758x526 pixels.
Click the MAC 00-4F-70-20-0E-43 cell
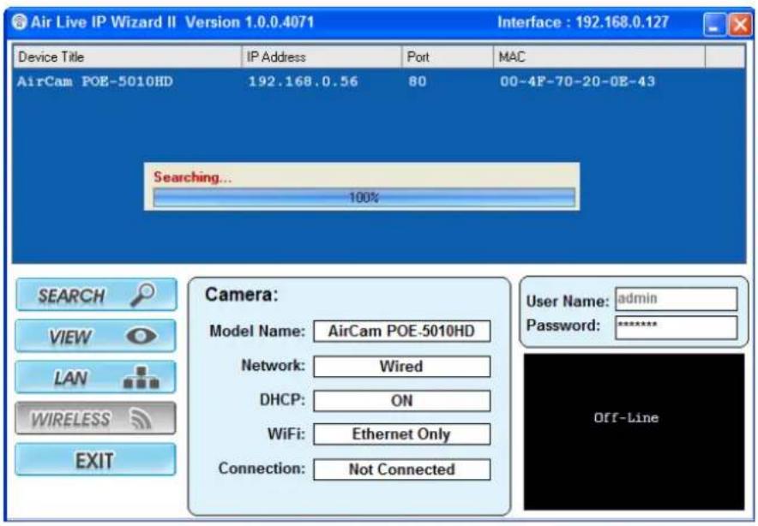coord(578,81)
